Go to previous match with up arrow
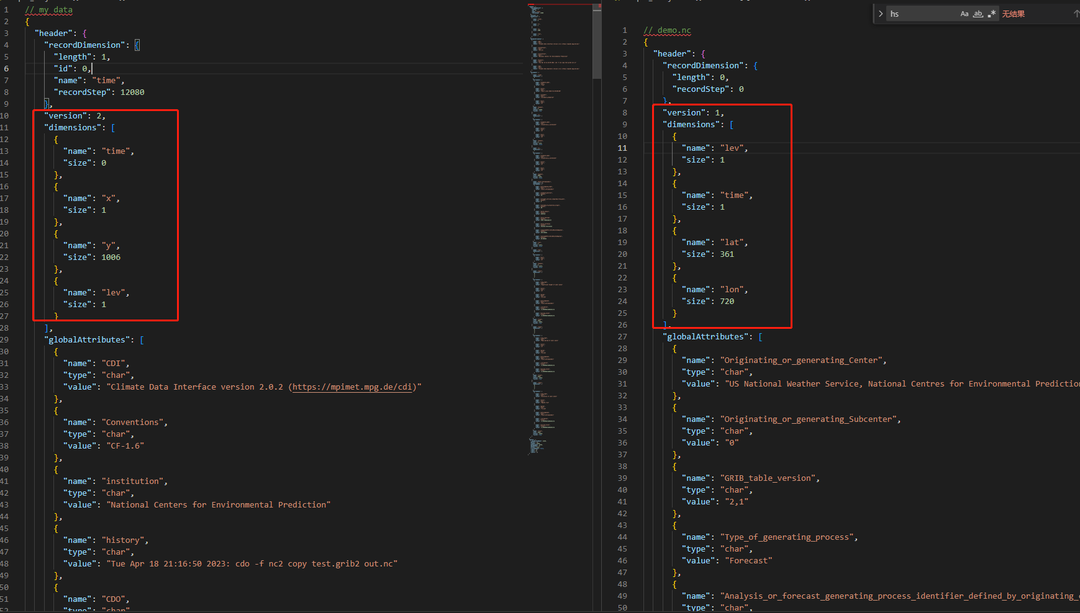Screen dimensions: 1080x613 click(1076, 14)
